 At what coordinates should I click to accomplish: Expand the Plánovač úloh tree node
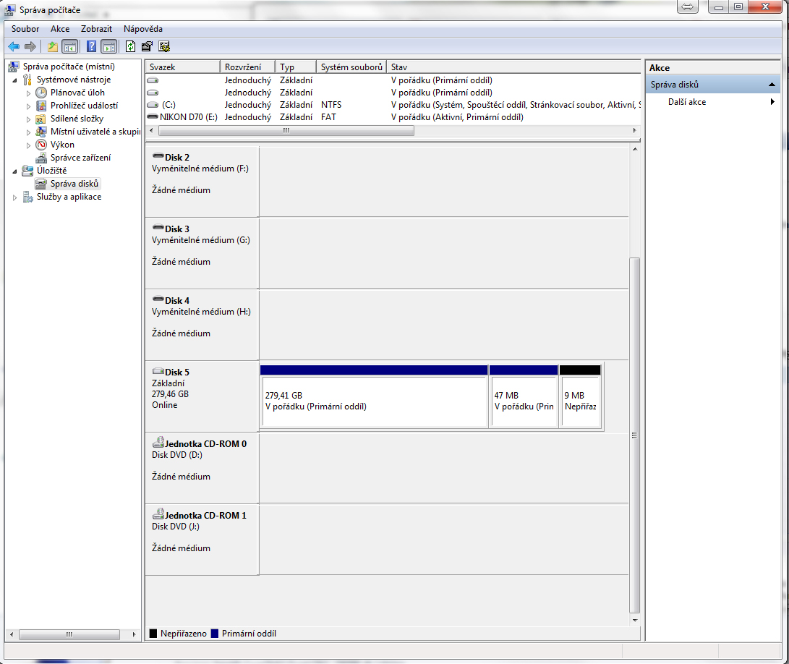point(29,93)
